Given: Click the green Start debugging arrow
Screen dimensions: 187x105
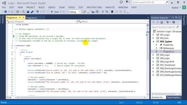Looking at the screenshot, I should coord(52,12).
